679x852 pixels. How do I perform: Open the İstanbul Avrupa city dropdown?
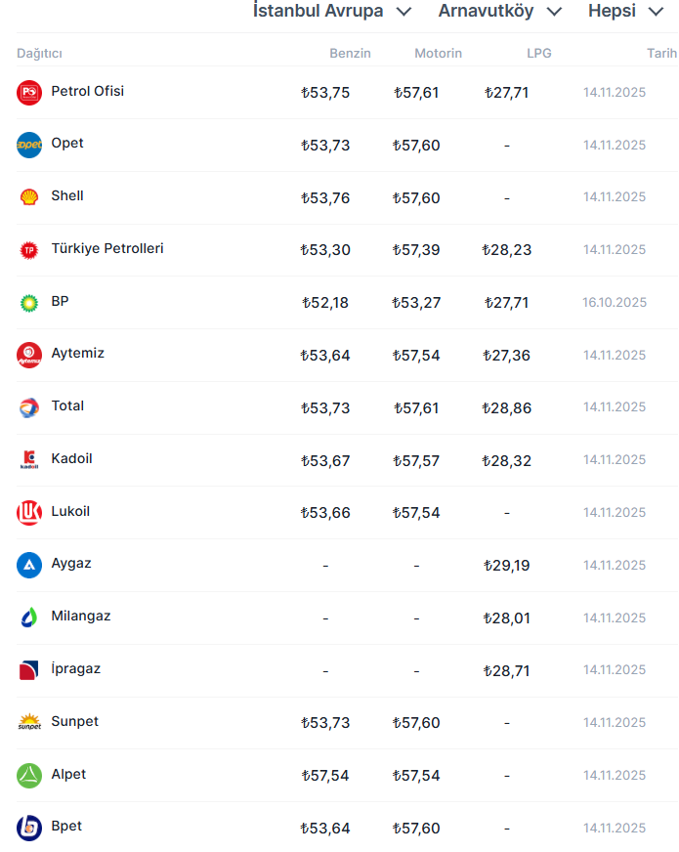(332, 12)
